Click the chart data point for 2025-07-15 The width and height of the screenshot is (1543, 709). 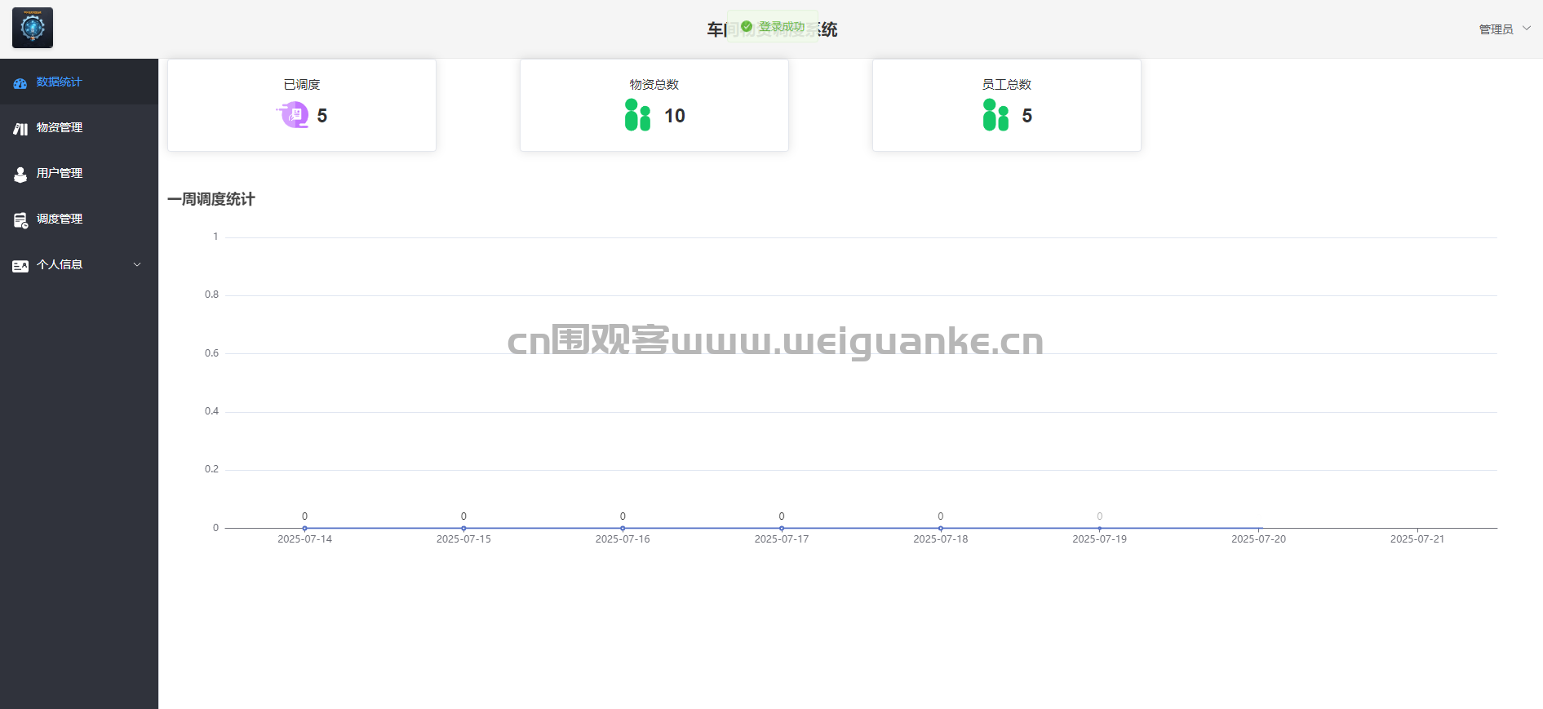tap(463, 529)
